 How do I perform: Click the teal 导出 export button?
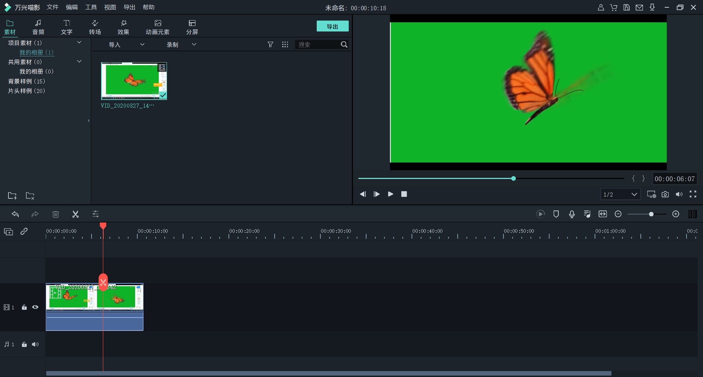point(332,26)
